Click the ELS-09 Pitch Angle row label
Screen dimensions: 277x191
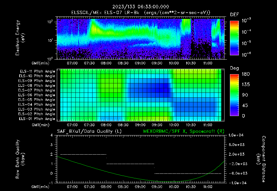(x=37, y=81)
